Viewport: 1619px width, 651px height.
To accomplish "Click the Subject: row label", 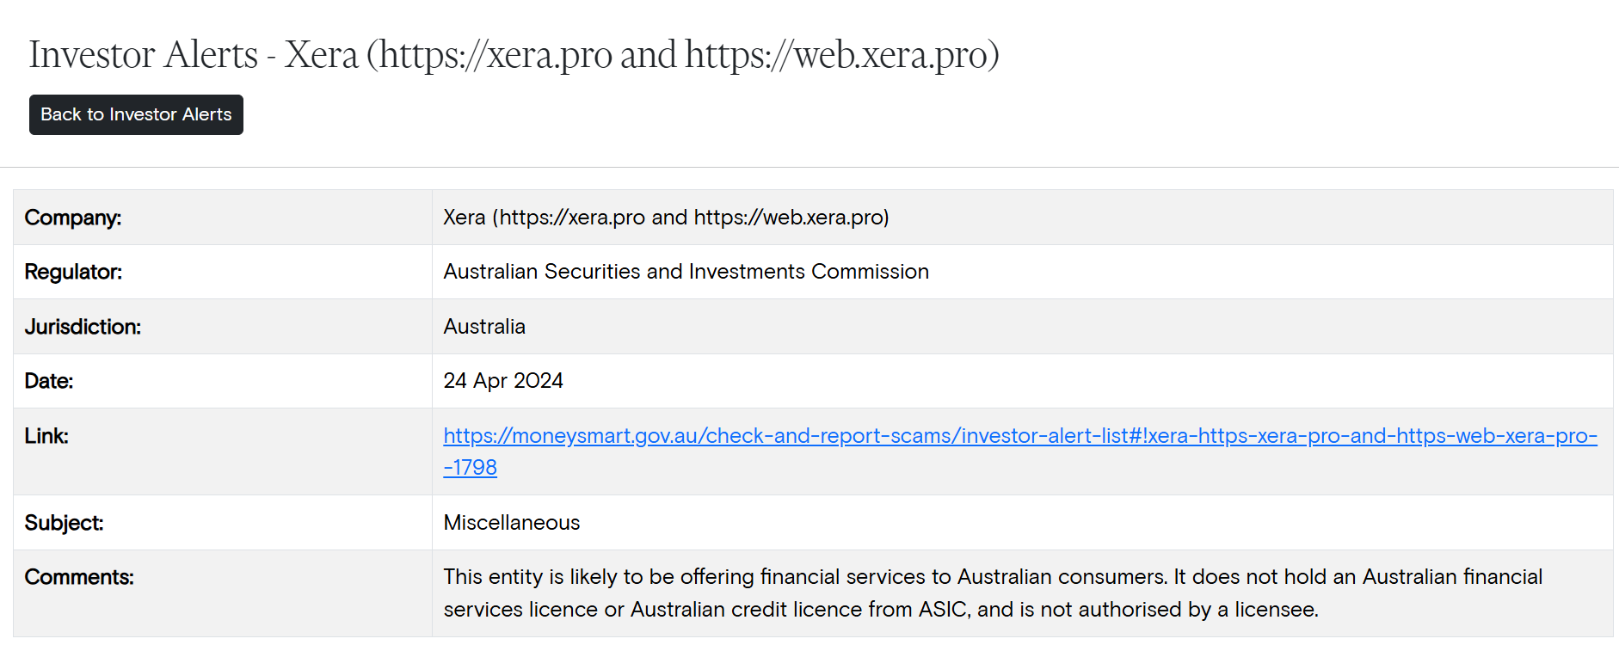I will pyautogui.click(x=64, y=523).
